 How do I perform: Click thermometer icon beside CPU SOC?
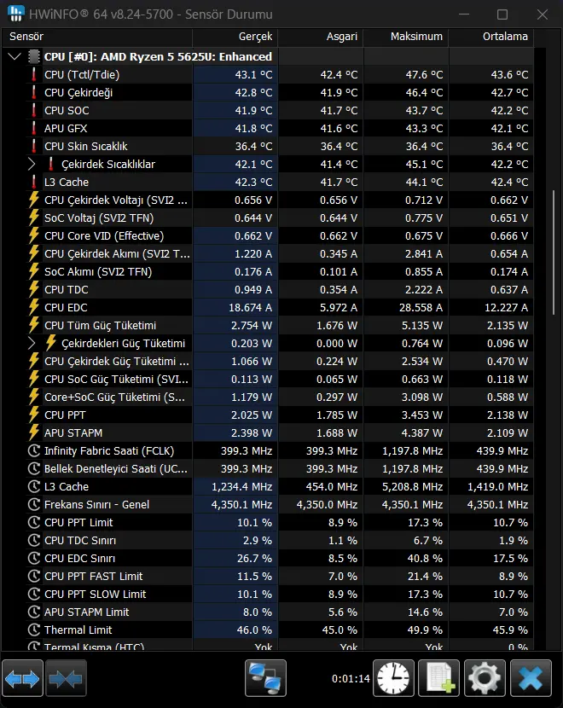[x=34, y=110]
